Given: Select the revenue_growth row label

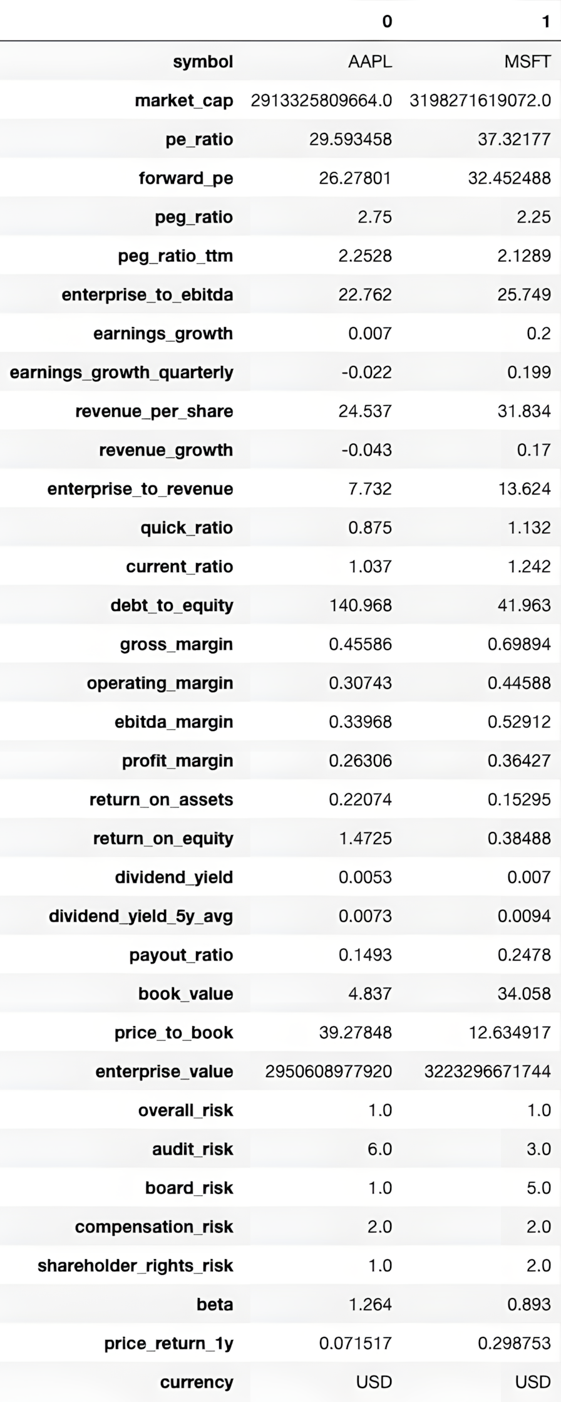Looking at the screenshot, I should [x=166, y=450].
